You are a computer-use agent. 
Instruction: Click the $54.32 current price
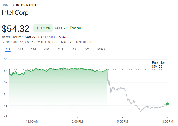(x=16, y=28)
